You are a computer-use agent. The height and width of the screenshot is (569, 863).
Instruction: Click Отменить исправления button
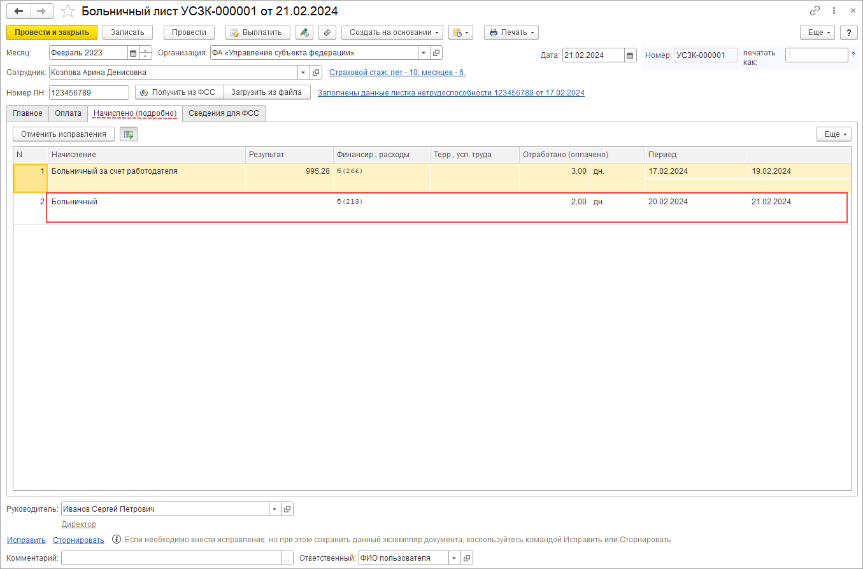(64, 134)
